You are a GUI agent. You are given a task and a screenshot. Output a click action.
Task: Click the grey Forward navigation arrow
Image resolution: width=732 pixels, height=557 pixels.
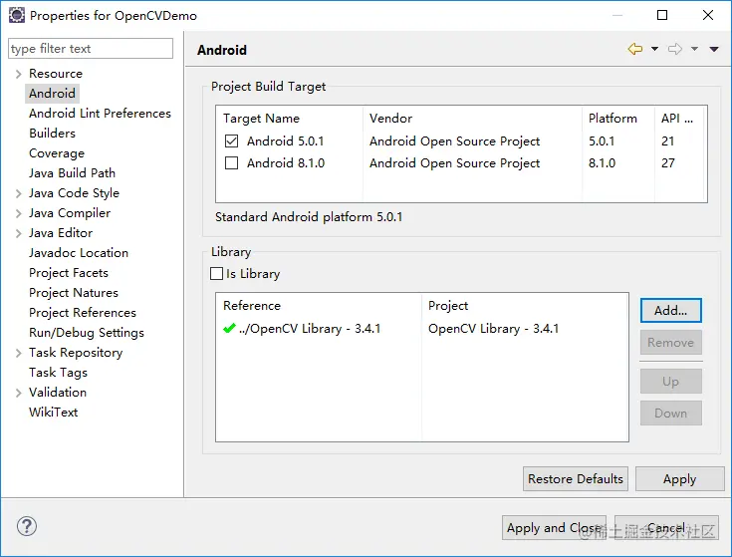[x=674, y=49]
